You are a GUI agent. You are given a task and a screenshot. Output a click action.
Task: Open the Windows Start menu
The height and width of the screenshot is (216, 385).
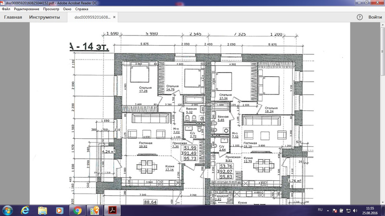click(7, 211)
